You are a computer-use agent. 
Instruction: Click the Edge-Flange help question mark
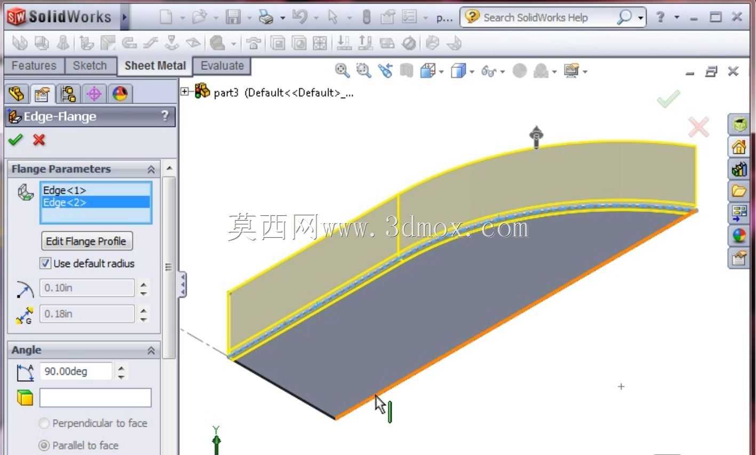tap(165, 116)
